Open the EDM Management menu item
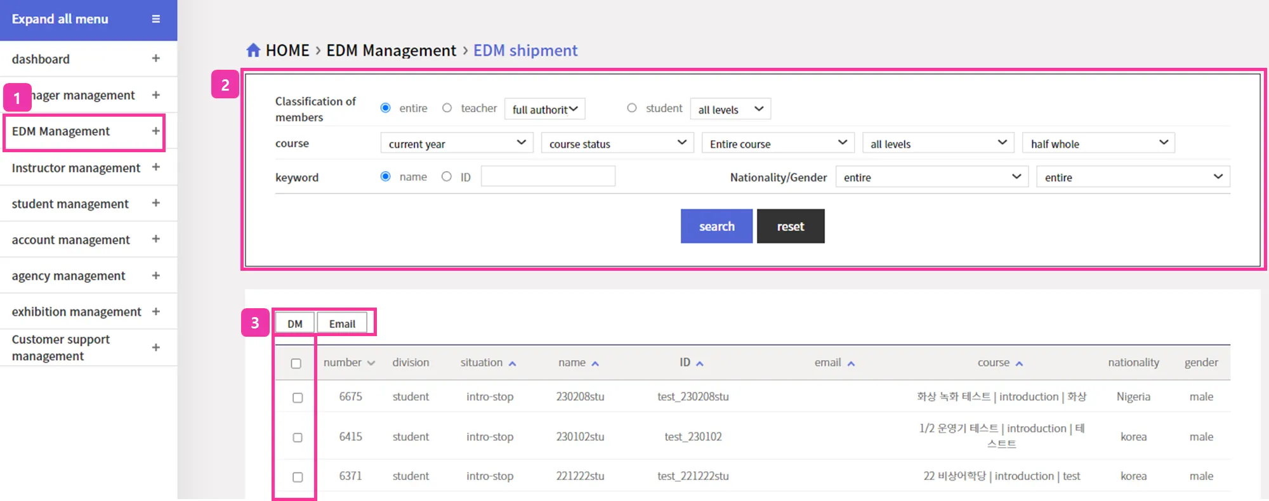1269x501 pixels. [x=61, y=131]
